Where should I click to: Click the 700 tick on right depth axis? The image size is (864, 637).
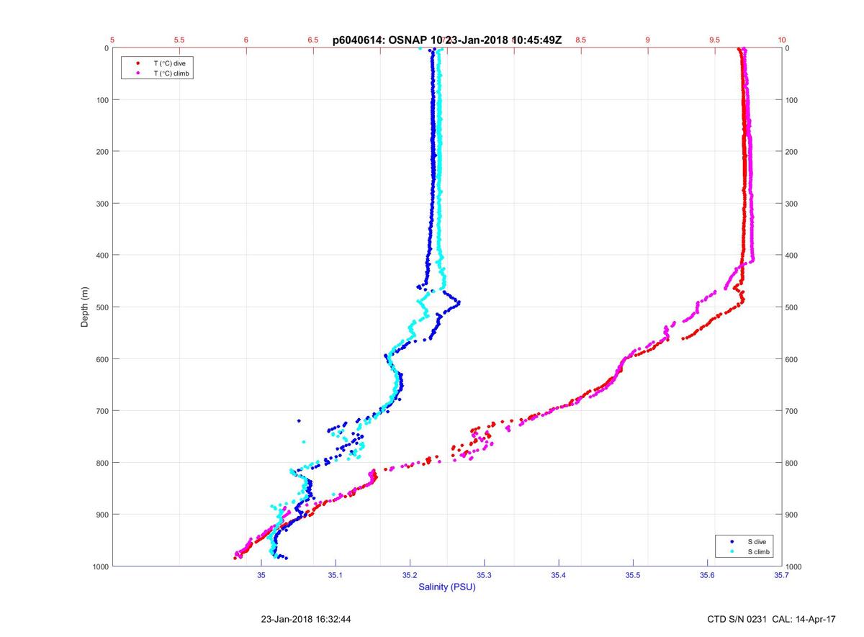coord(792,411)
